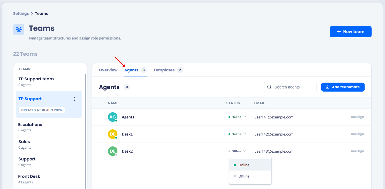Select the TP Support team entry
This screenshot has width=385, height=189.
click(x=49, y=104)
